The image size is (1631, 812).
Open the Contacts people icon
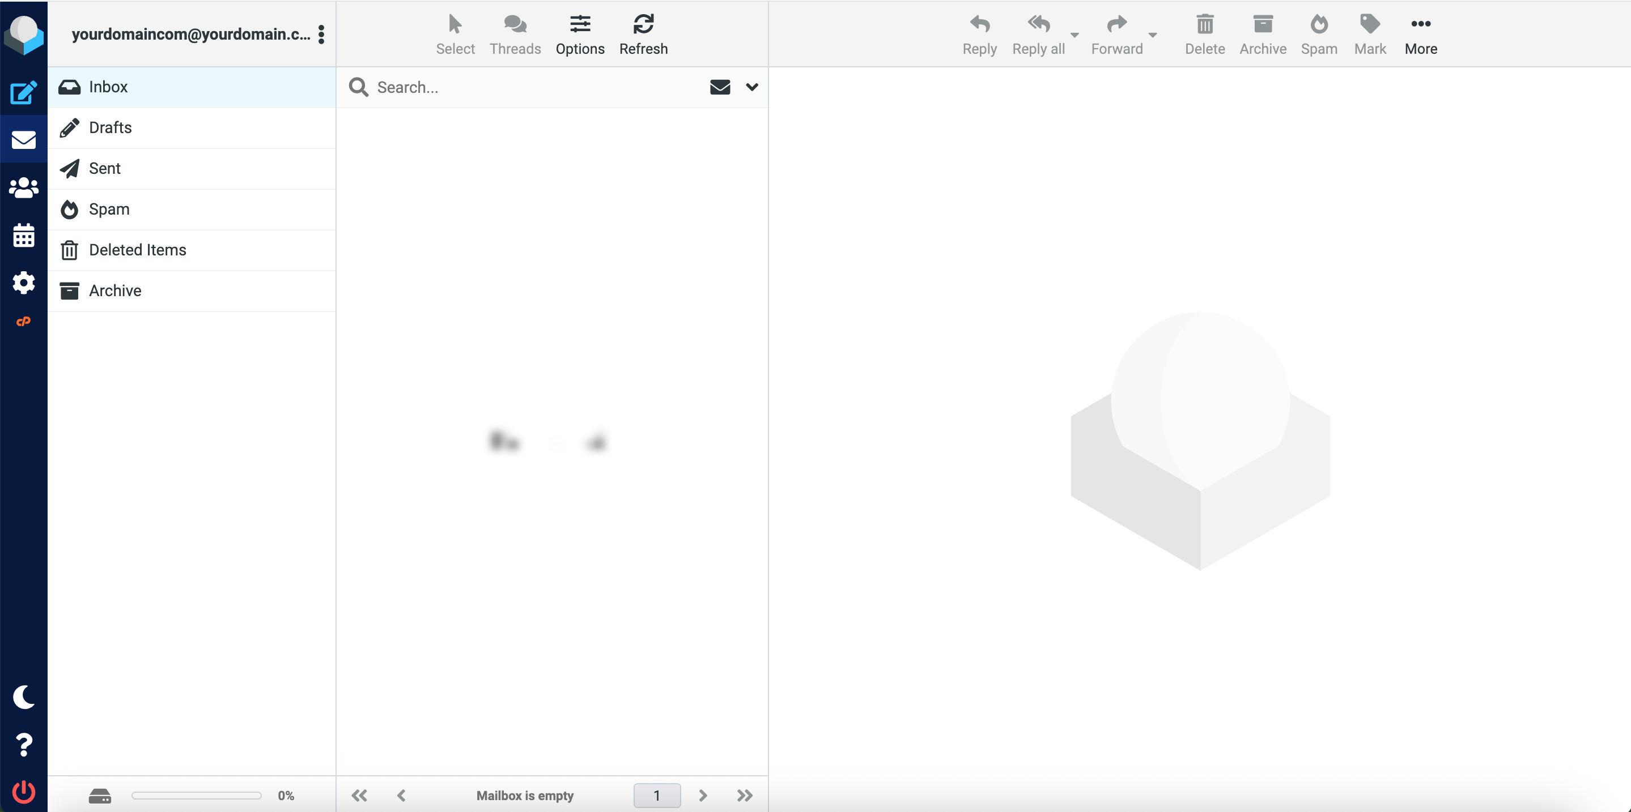pos(23,188)
